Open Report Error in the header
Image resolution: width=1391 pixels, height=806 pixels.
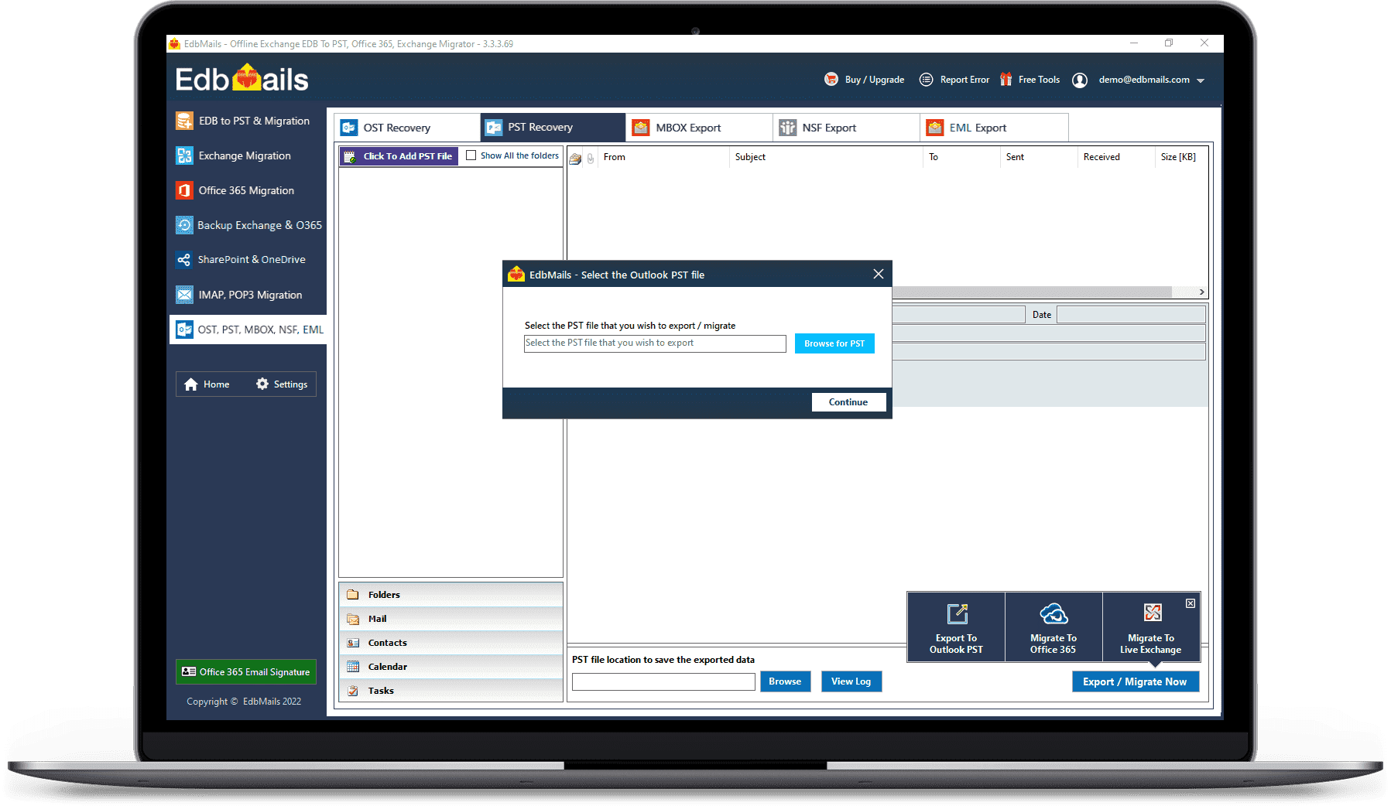pyautogui.click(x=954, y=80)
